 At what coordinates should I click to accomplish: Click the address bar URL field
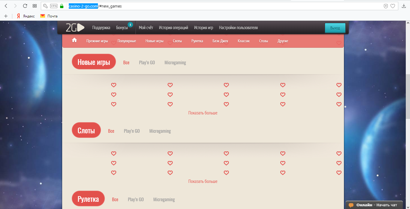[240, 6]
